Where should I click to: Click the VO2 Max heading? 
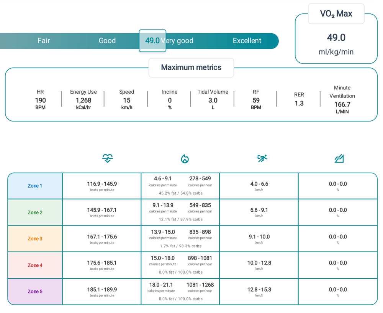[x=336, y=14]
